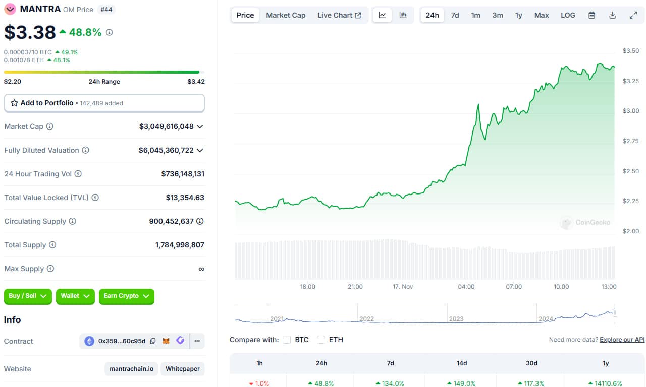This screenshot has height=387, width=646.
Task: Open the mantrachain.io website link
Action: [x=132, y=369]
